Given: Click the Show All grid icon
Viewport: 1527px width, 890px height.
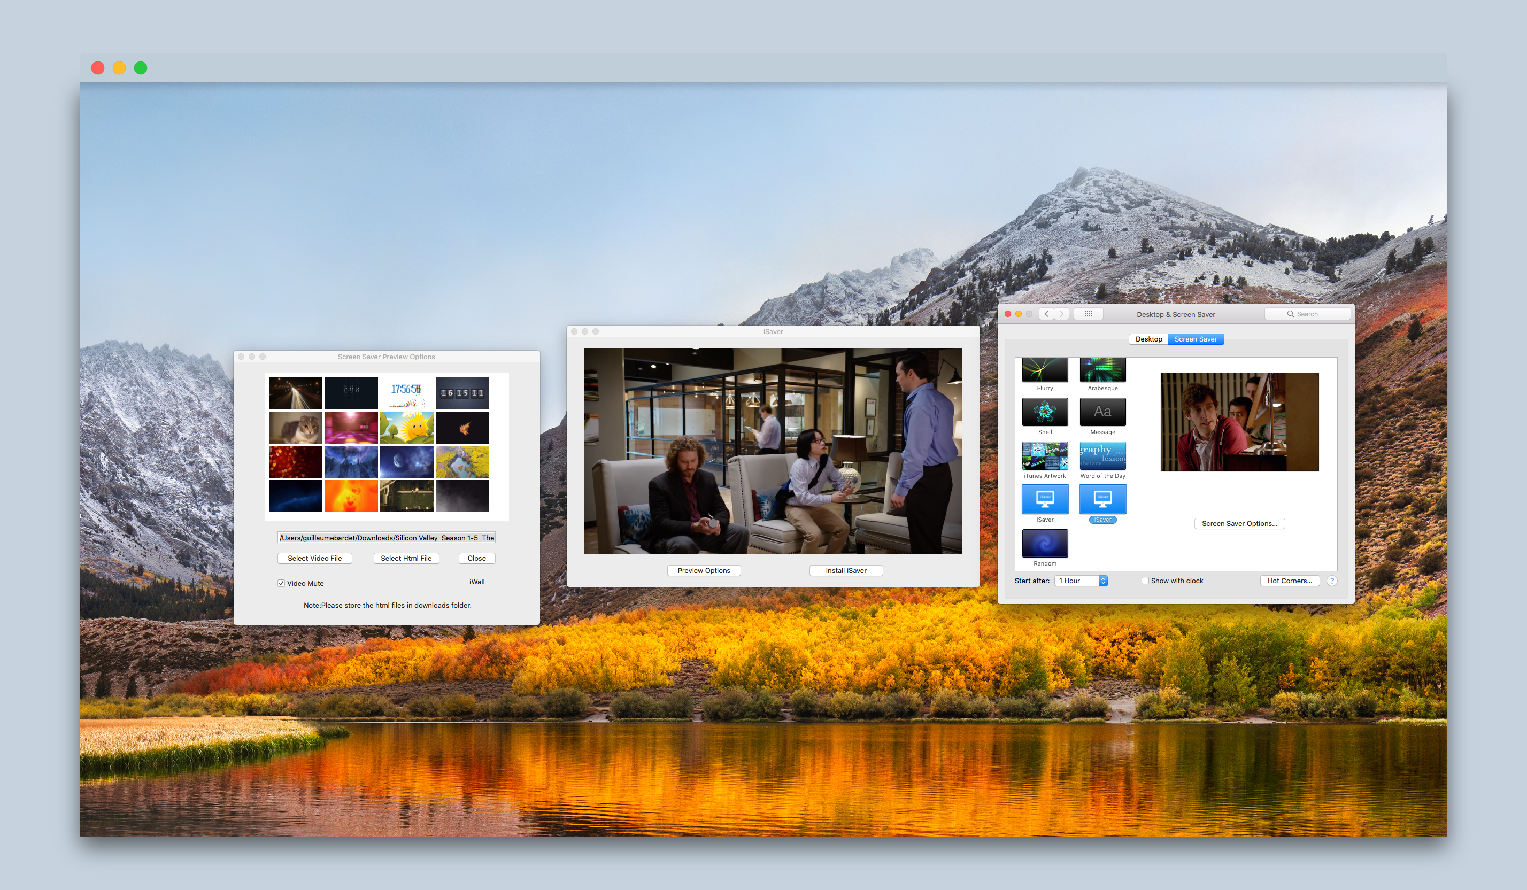Looking at the screenshot, I should [1088, 314].
